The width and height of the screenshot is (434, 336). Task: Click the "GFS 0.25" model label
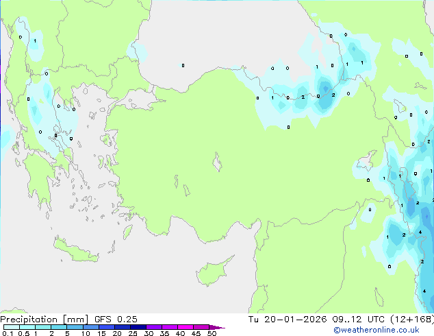tap(116, 320)
